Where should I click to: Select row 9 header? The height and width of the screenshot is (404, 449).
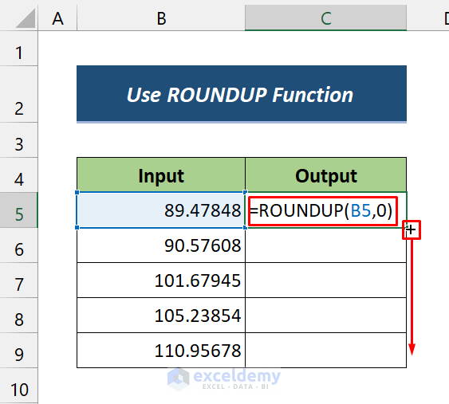(x=19, y=351)
